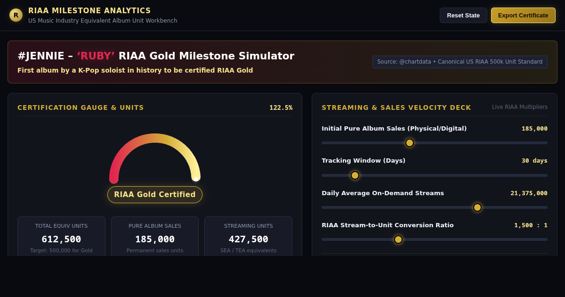The image size is (565, 297).
Task: Click the source citation chip mentioning @chartdata
Action: [460, 62]
